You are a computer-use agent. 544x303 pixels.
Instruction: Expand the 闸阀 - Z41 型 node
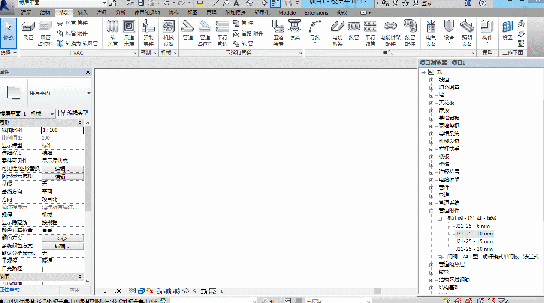pyautogui.click(x=440, y=257)
